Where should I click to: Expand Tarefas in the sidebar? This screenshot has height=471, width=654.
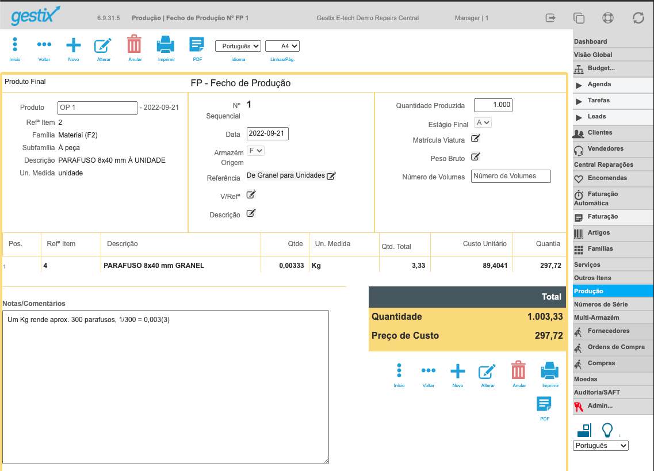pos(613,101)
